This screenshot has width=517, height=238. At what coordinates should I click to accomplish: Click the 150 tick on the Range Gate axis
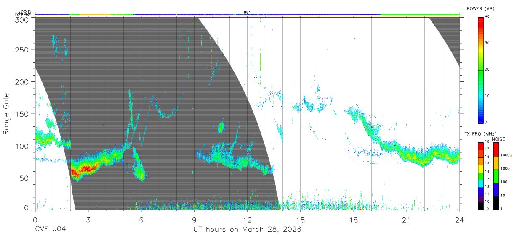22,114
